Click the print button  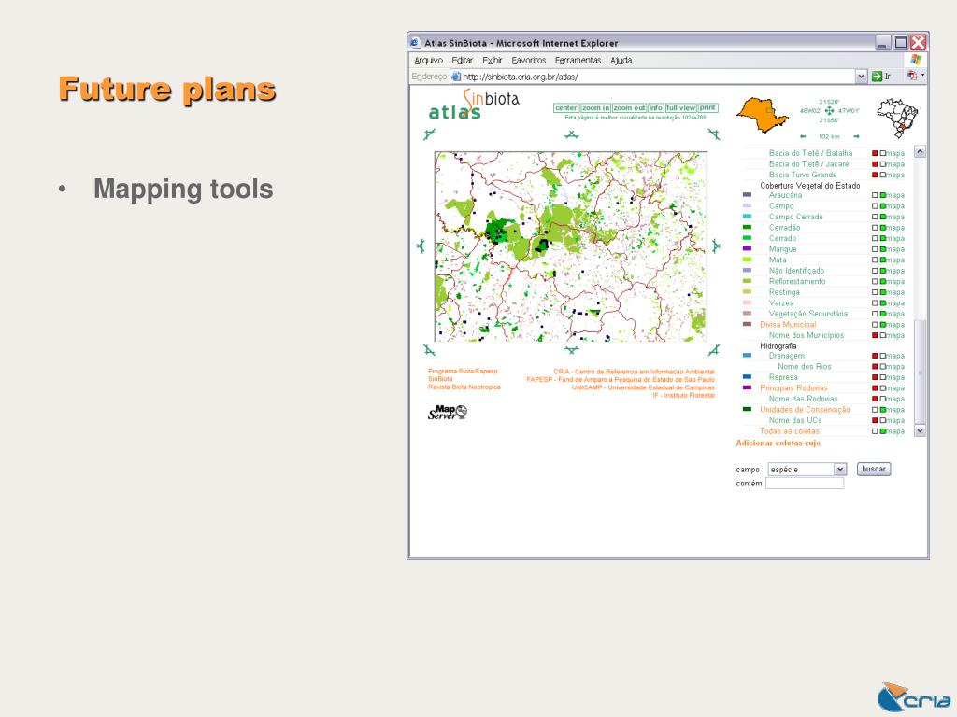pyautogui.click(x=707, y=108)
